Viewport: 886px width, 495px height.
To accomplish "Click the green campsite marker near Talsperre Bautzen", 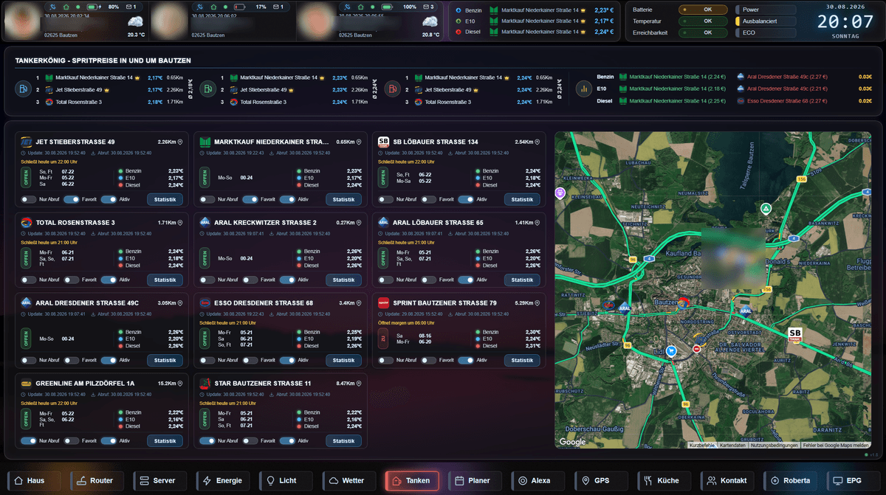I will click(x=766, y=209).
